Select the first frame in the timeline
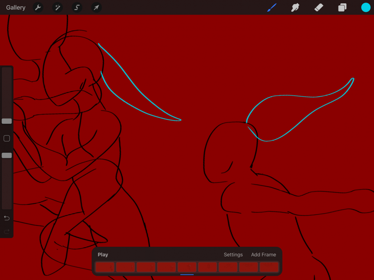This screenshot has width=374, height=280. (105, 267)
